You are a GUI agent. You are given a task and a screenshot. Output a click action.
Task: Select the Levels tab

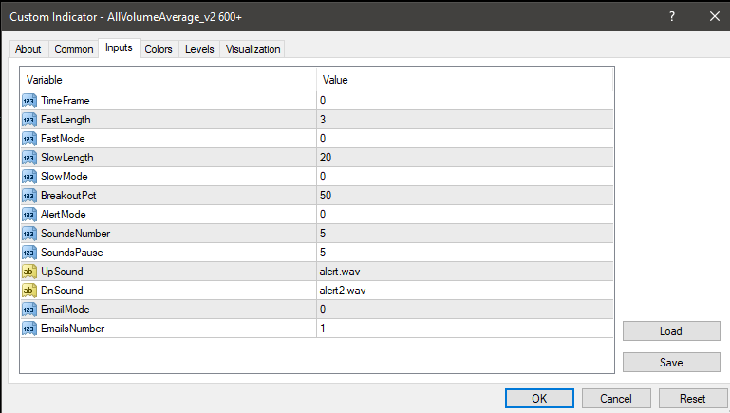[199, 49]
